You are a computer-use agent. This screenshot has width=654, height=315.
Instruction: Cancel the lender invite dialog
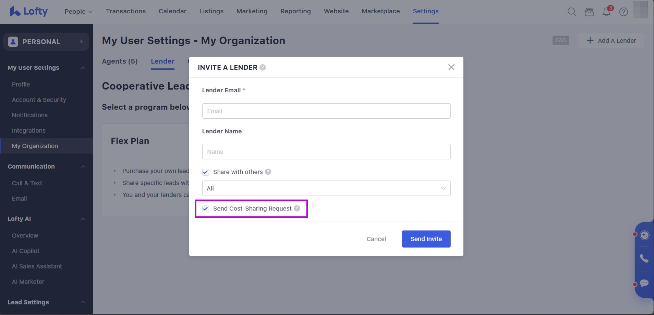376,239
